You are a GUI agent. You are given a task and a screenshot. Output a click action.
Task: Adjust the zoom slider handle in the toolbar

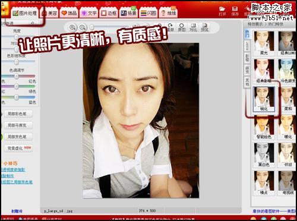(x=91, y=27)
